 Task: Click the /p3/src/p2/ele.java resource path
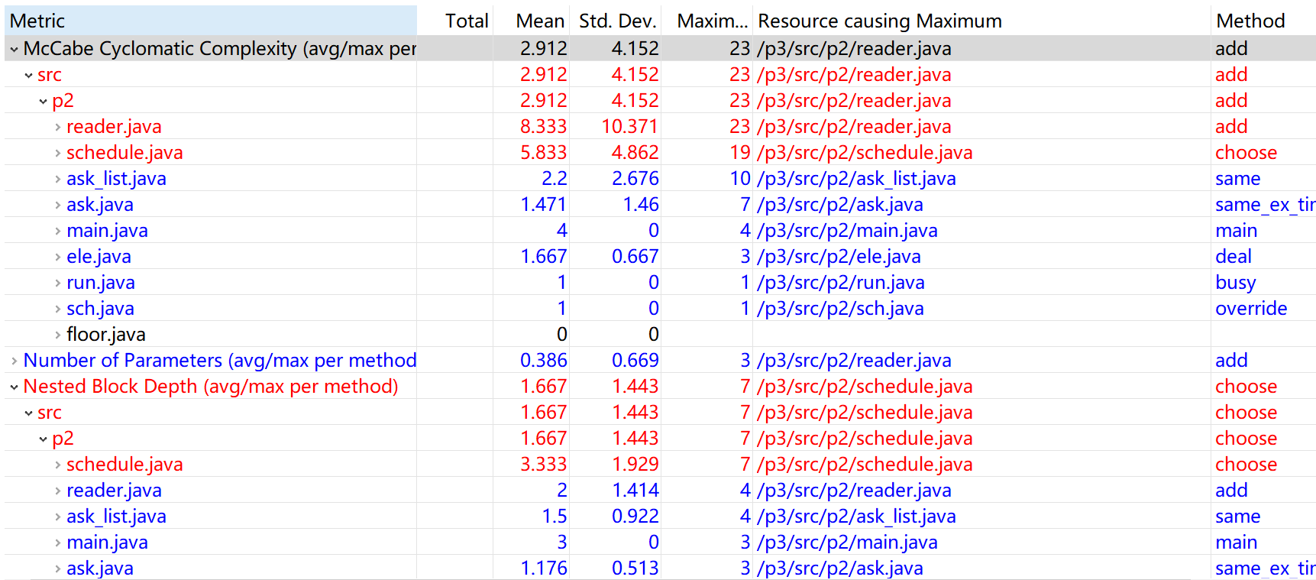coord(839,257)
